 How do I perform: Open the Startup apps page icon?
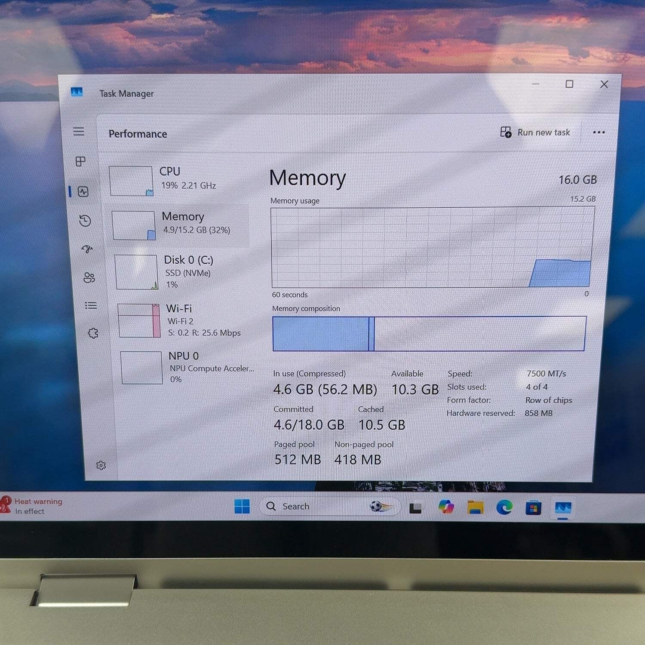point(87,249)
